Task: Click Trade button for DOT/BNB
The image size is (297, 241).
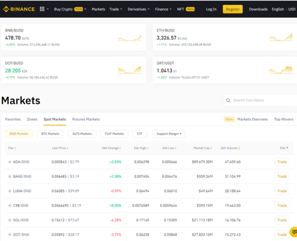Action: click(x=282, y=235)
